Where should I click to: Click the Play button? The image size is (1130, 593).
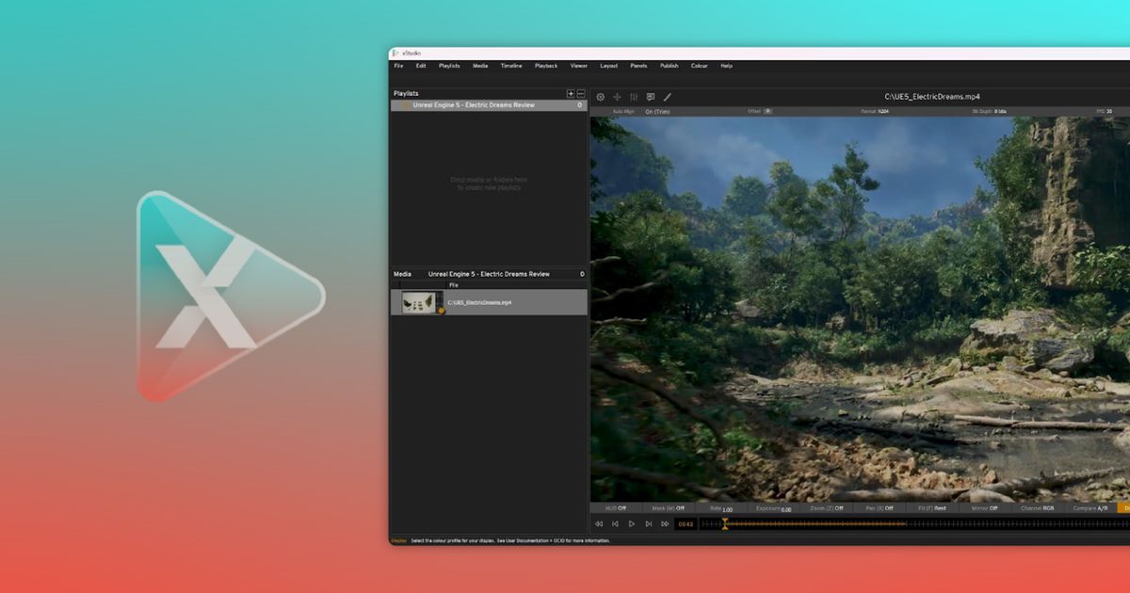coord(632,524)
